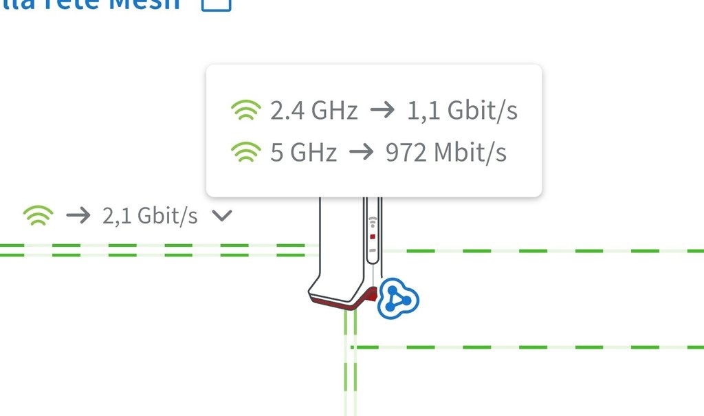This screenshot has height=416, width=704.
Task: Click Wi-Fi icon beside 2,1 Gbit/s
Action: [x=38, y=216]
